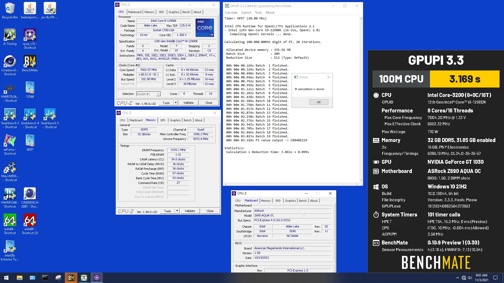Click Validate in the top CPU-Z window
Image resolution: width=504 pixels, height=283 pixels.
(188, 103)
